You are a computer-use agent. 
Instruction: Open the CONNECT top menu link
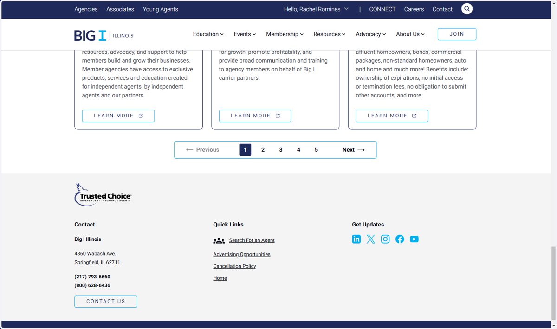pos(382,9)
